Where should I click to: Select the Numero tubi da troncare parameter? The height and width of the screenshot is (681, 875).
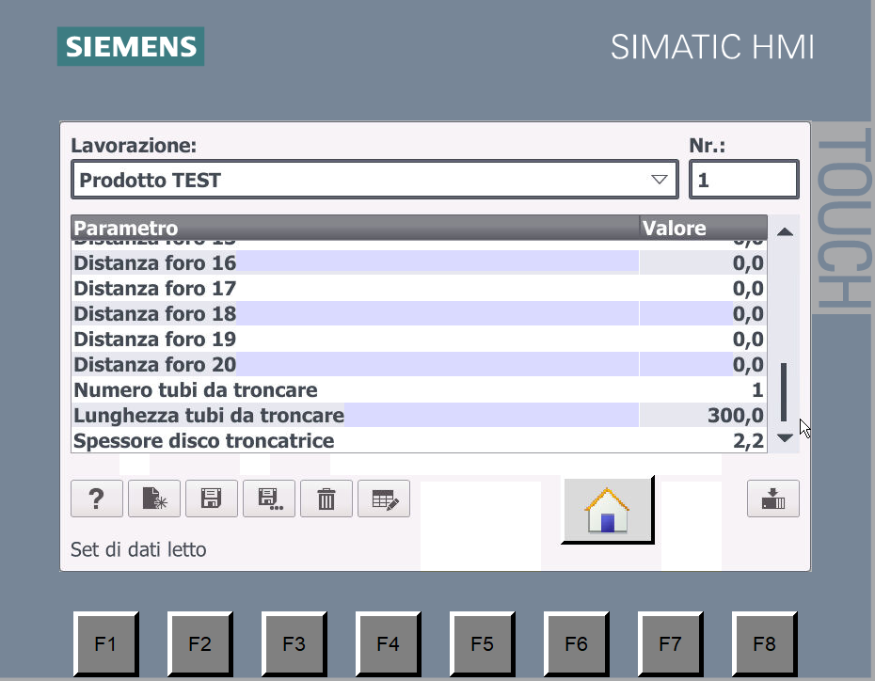419,389
